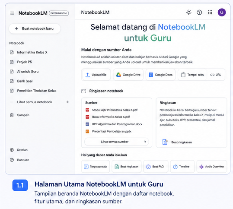The image size is (233, 209).
Task: Click the NotebookLM title in the main header
Action: point(95,13)
